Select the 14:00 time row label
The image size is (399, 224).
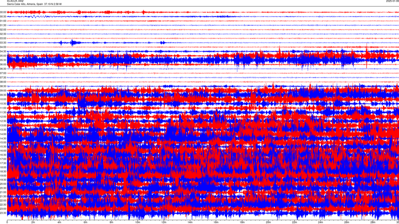[x=3, y=134]
